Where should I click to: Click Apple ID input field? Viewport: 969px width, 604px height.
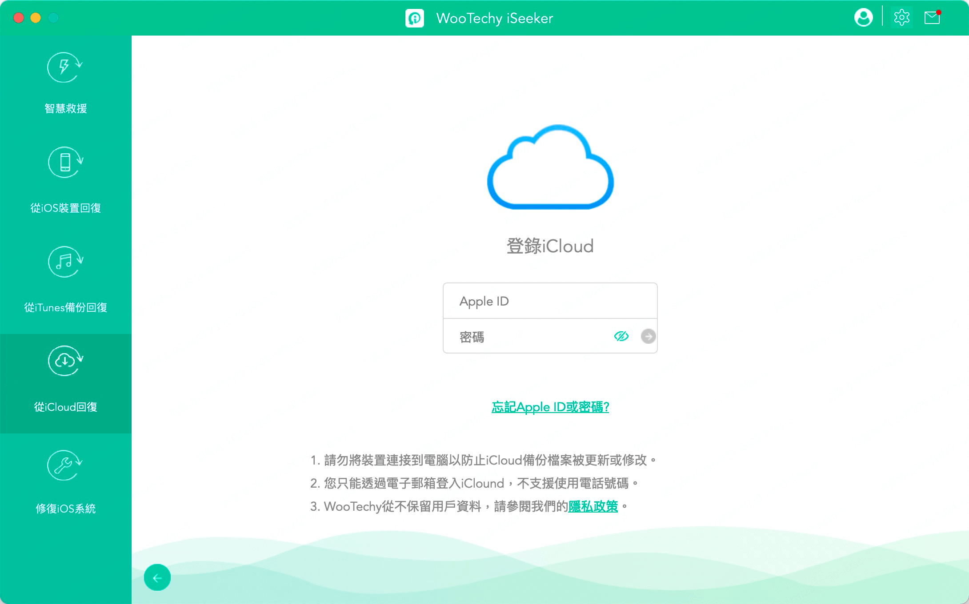550,301
